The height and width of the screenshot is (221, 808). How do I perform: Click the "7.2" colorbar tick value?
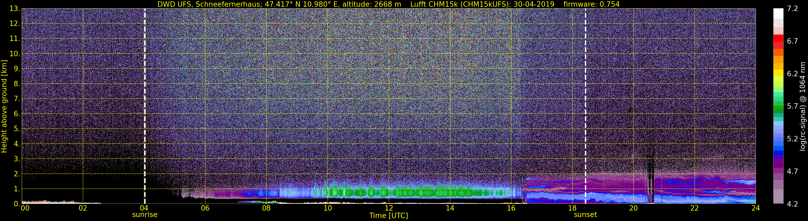[x=792, y=9]
